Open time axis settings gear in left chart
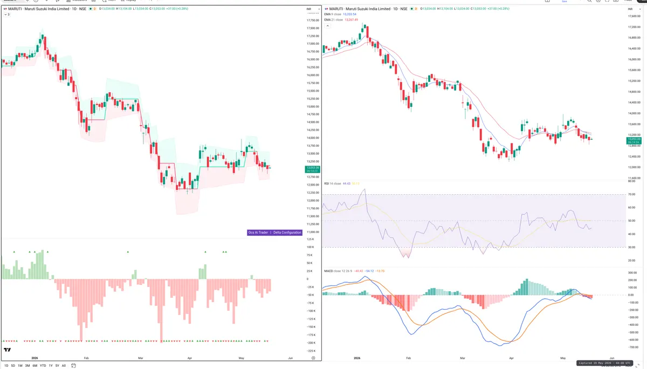The width and height of the screenshot is (647, 369). pyautogui.click(x=313, y=358)
